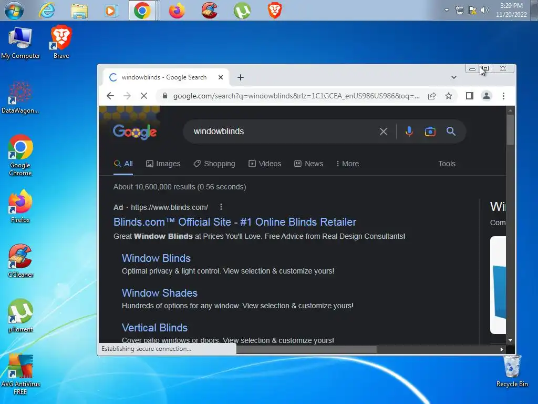Click the share this page icon
538x404 pixels.
432,96
